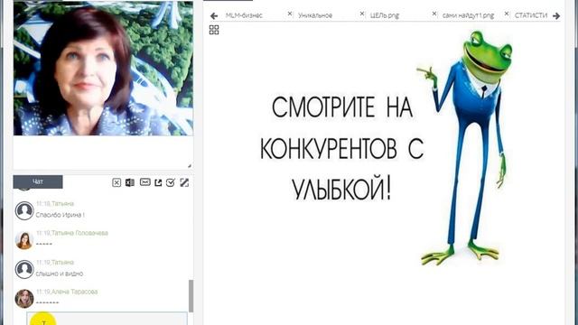Screen dimensions: 578x325
Task: Open Алена Тарасова's avatar
Action: pyautogui.click(x=24, y=299)
